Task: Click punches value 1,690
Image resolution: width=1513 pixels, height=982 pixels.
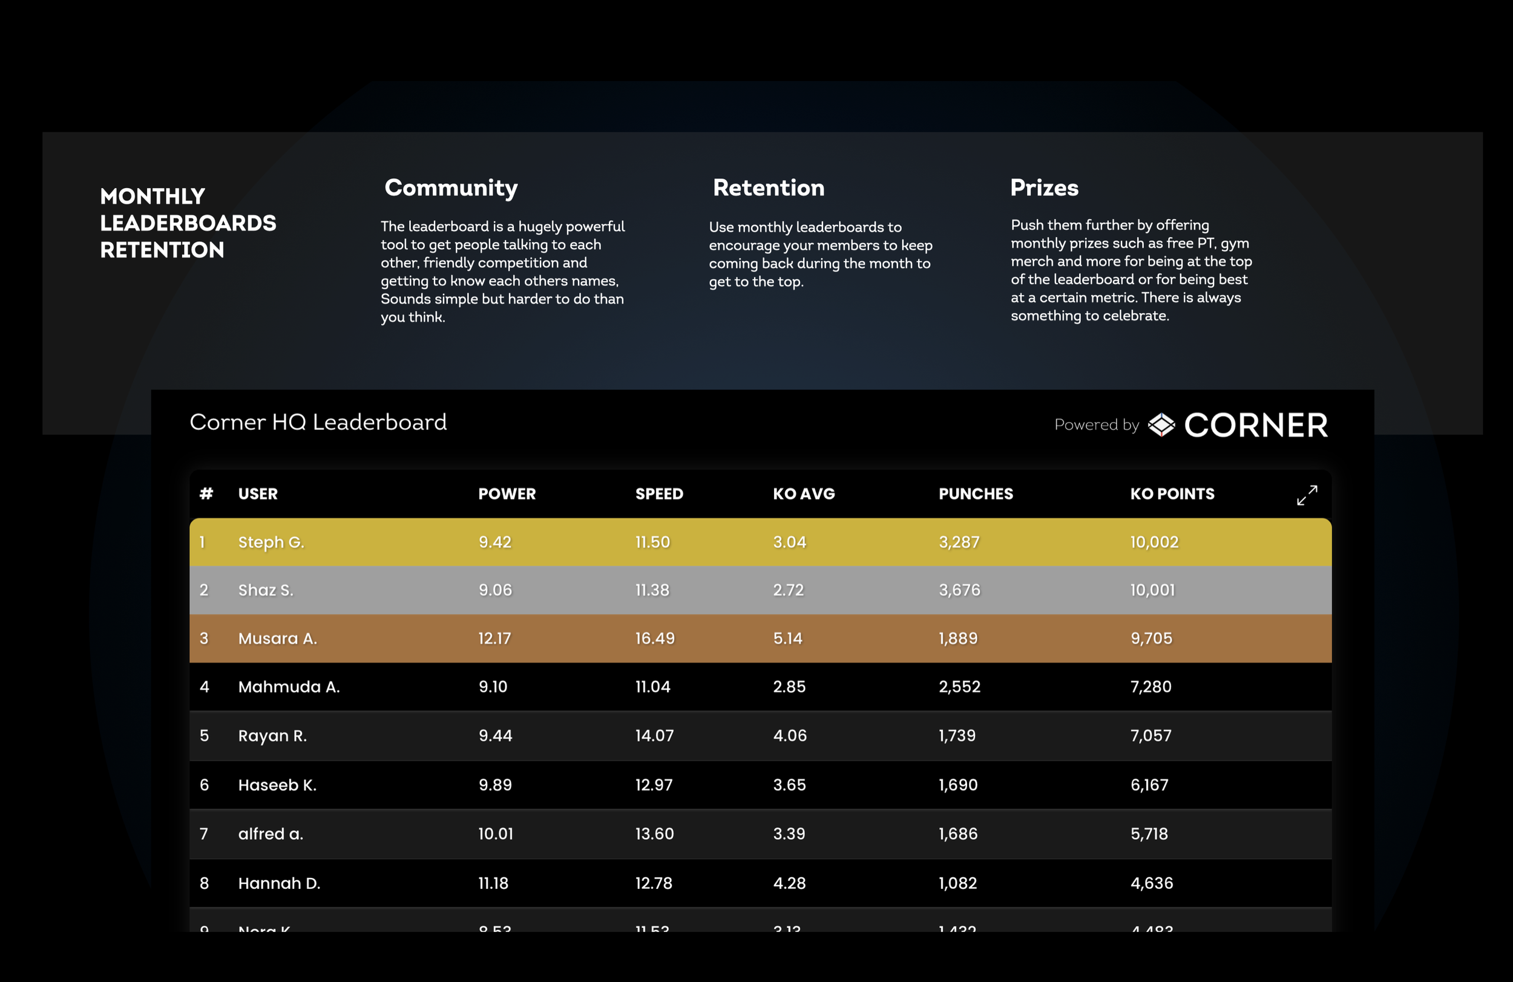Action: click(958, 785)
